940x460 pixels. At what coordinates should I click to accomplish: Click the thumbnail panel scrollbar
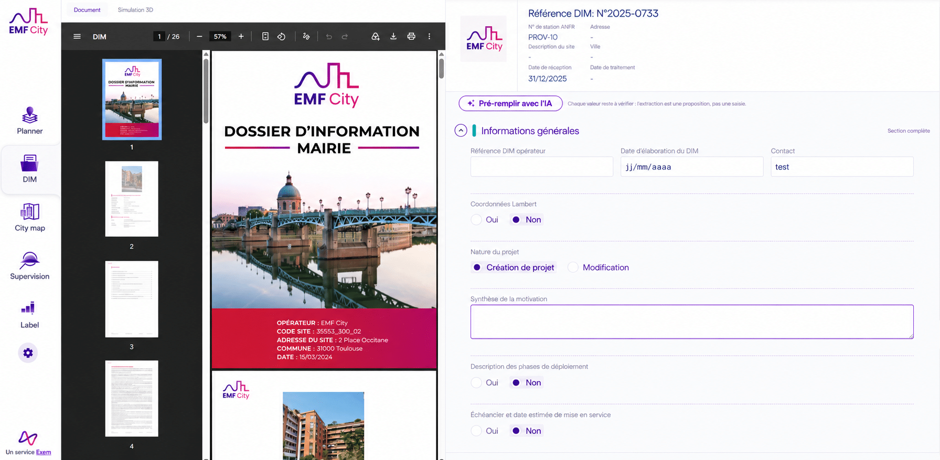[x=206, y=91]
